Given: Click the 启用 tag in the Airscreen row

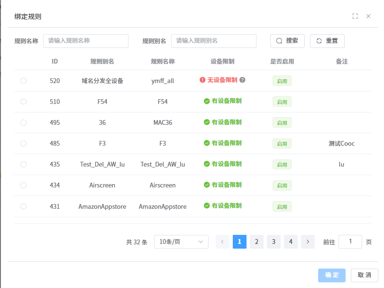Looking at the screenshot, I should (282, 186).
